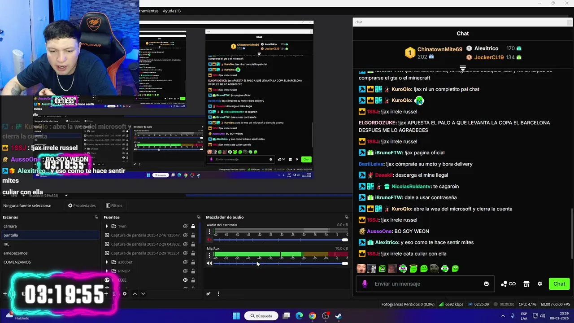574x323 pixels.
Task: Click purple microphone icon in chat input
Action: 365,284
